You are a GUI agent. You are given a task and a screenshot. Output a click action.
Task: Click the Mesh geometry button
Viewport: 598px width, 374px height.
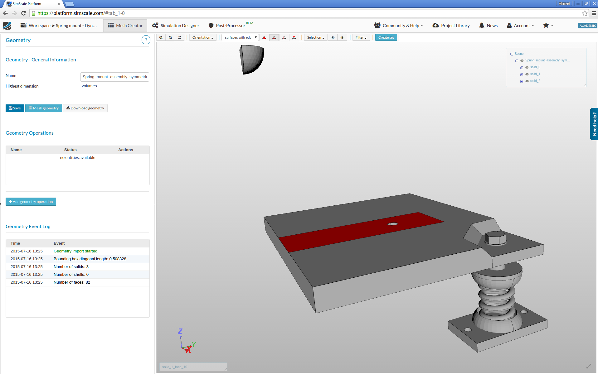(44, 108)
